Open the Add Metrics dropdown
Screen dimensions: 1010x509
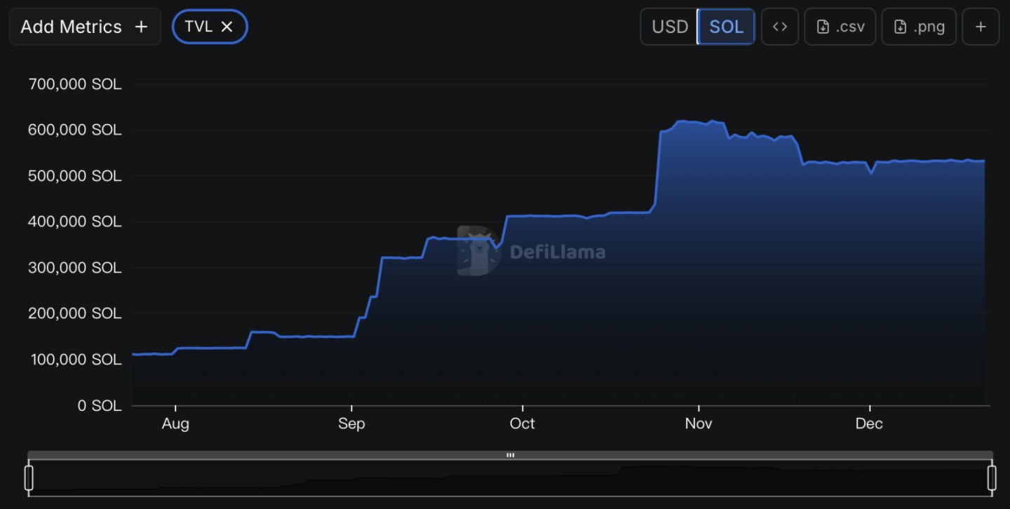pyautogui.click(x=71, y=27)
